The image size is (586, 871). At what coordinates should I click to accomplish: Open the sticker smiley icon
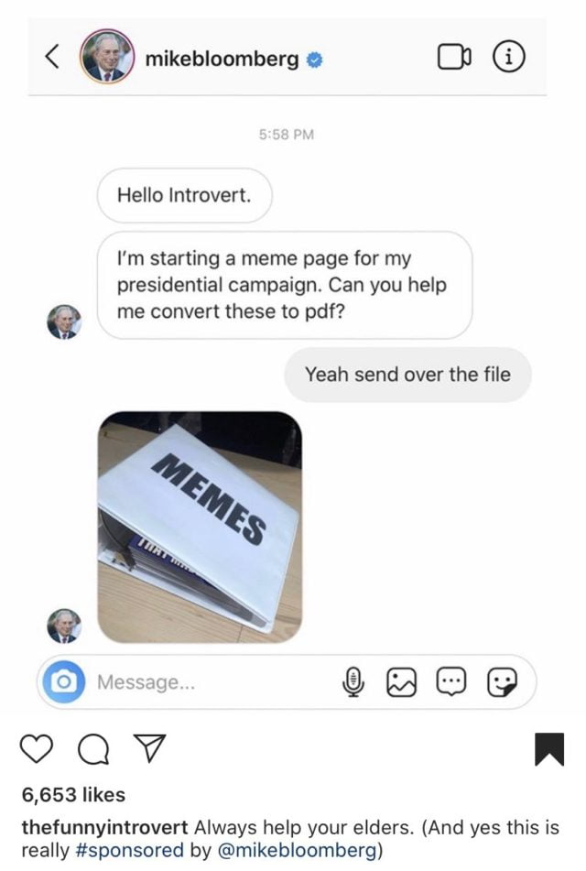(x=502, y=682)
